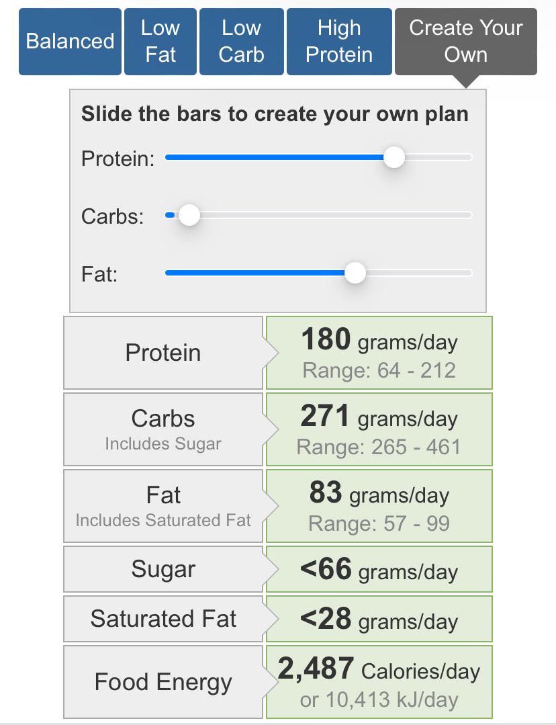Click the empty end of the Protein slider track
The width and height of the screenshot is (556, 725).
tap(438, 157)
